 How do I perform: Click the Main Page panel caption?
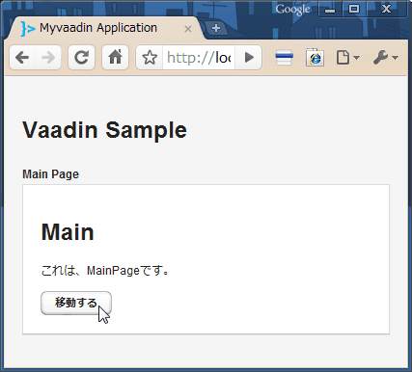pyautogui.click(x=50, y=174)
